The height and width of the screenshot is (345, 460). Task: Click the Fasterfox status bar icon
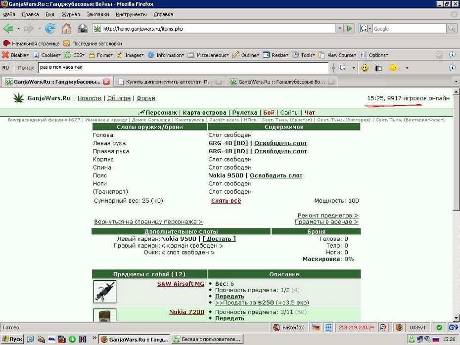(x=289, y=327)
